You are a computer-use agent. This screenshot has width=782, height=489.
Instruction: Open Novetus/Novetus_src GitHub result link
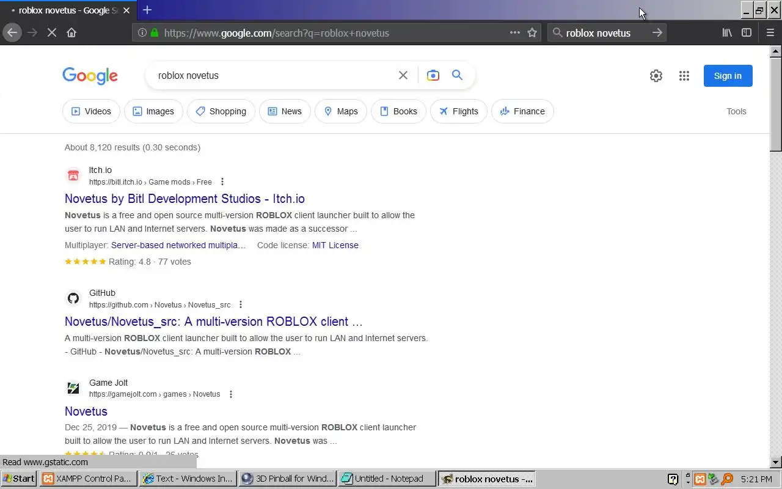(214, 322)
